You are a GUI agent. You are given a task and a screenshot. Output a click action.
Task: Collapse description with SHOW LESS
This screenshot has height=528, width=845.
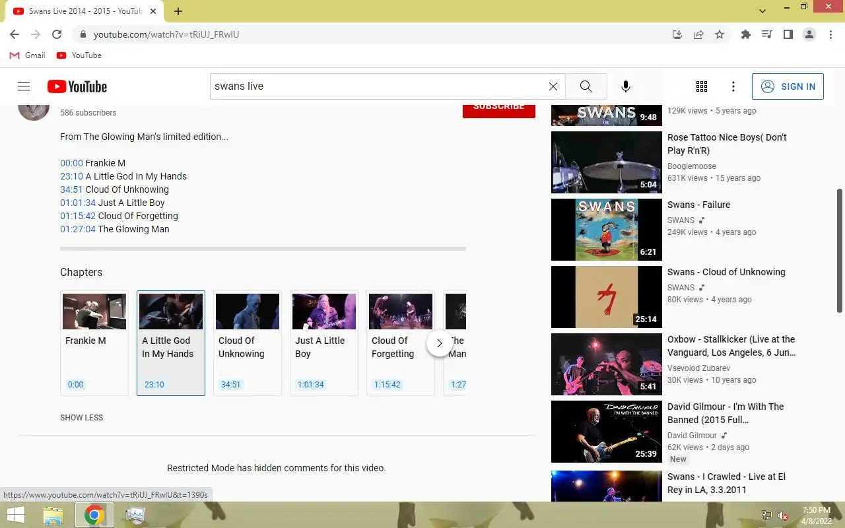[x=82, y=418]
